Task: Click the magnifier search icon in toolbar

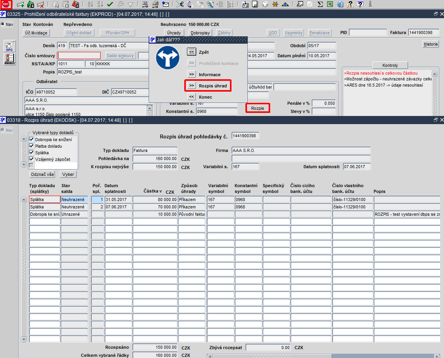Action: (210, 4)
